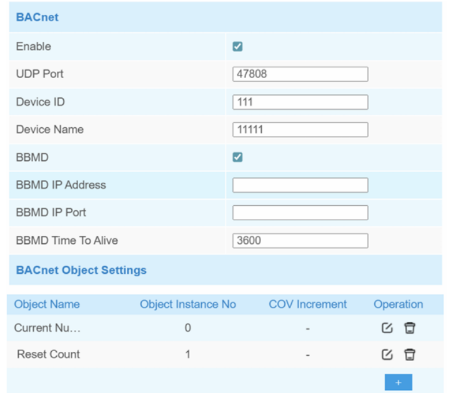Select the BBMD IP Port field

(x=300, y=213)
